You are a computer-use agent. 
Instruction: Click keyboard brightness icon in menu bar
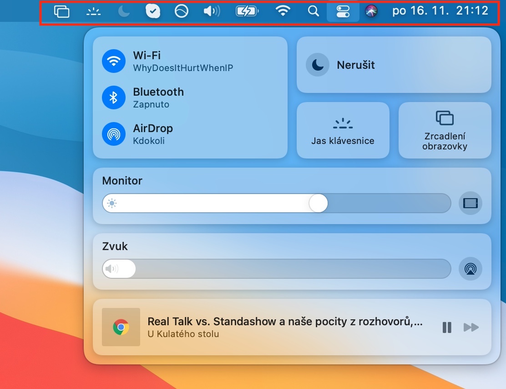point(94,12)
